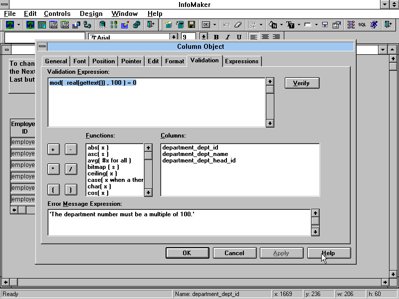Switch to the Font tab

pos(80,61)
